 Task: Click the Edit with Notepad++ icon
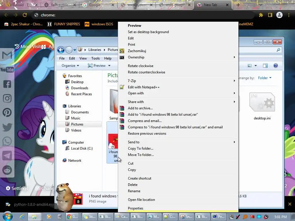122,87
